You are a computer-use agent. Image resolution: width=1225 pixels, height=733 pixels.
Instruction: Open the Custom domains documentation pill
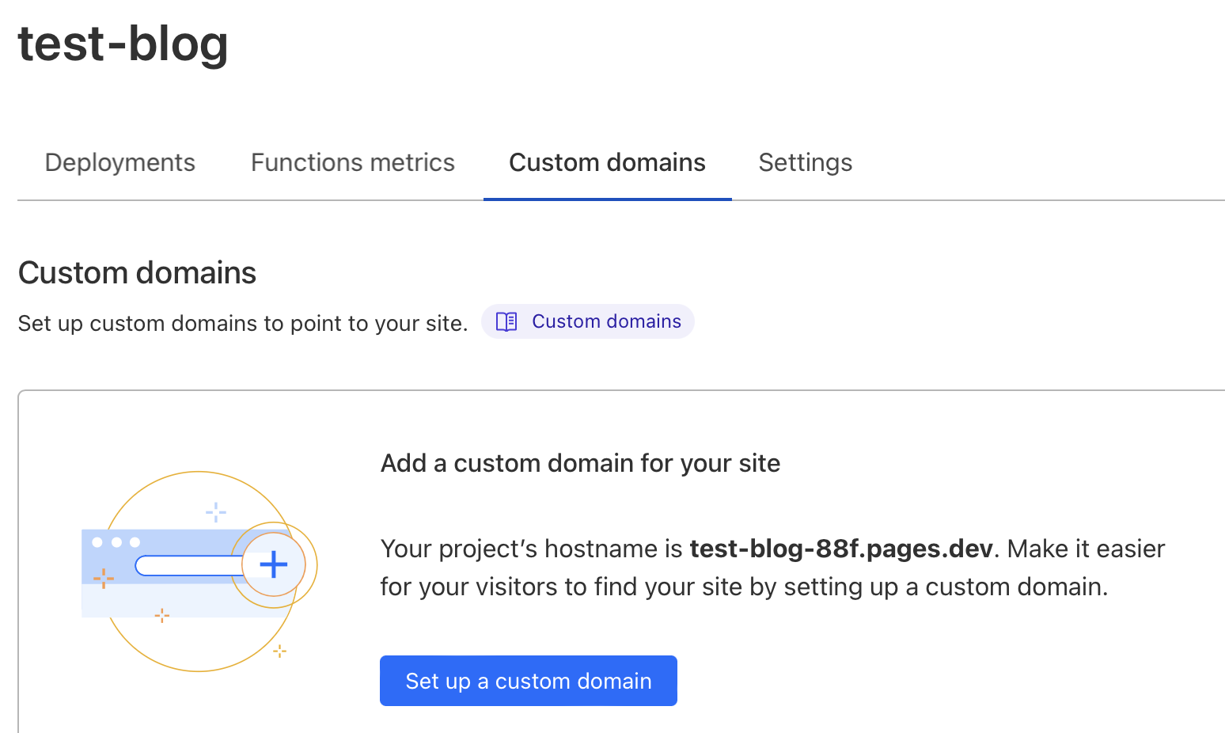[587, 321]
